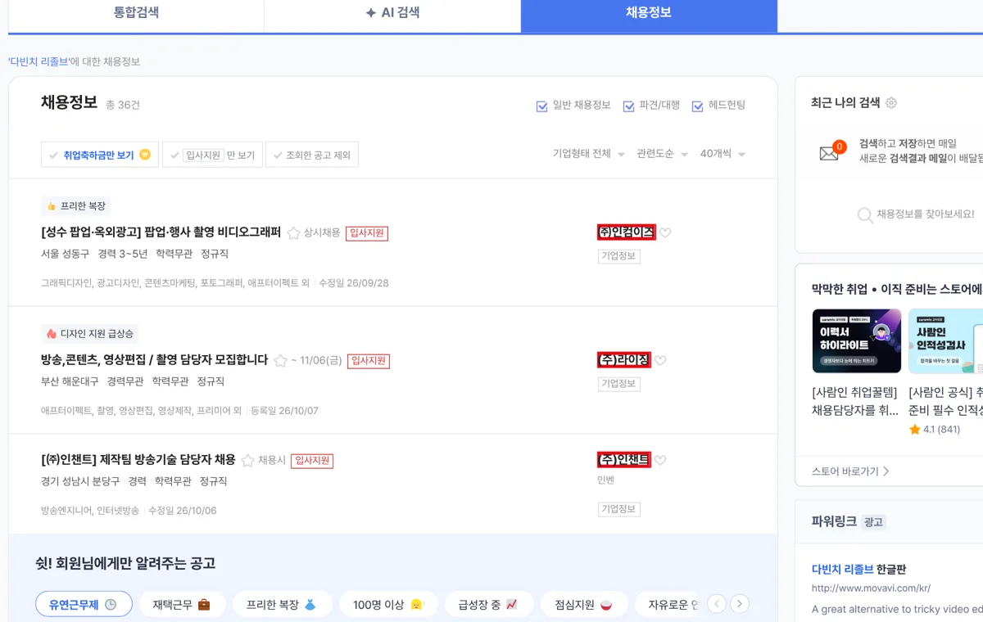Viewport: 983px width, 622px height.
Task: Click the '다빈치 리졸브' search keyword text
Action: pyautogui.click(x=39, y=61)
